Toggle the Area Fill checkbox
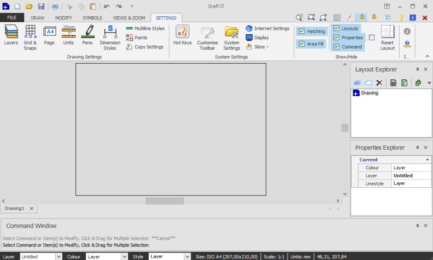The height and width of the screenshot is (260, 433). click(302, 44)
